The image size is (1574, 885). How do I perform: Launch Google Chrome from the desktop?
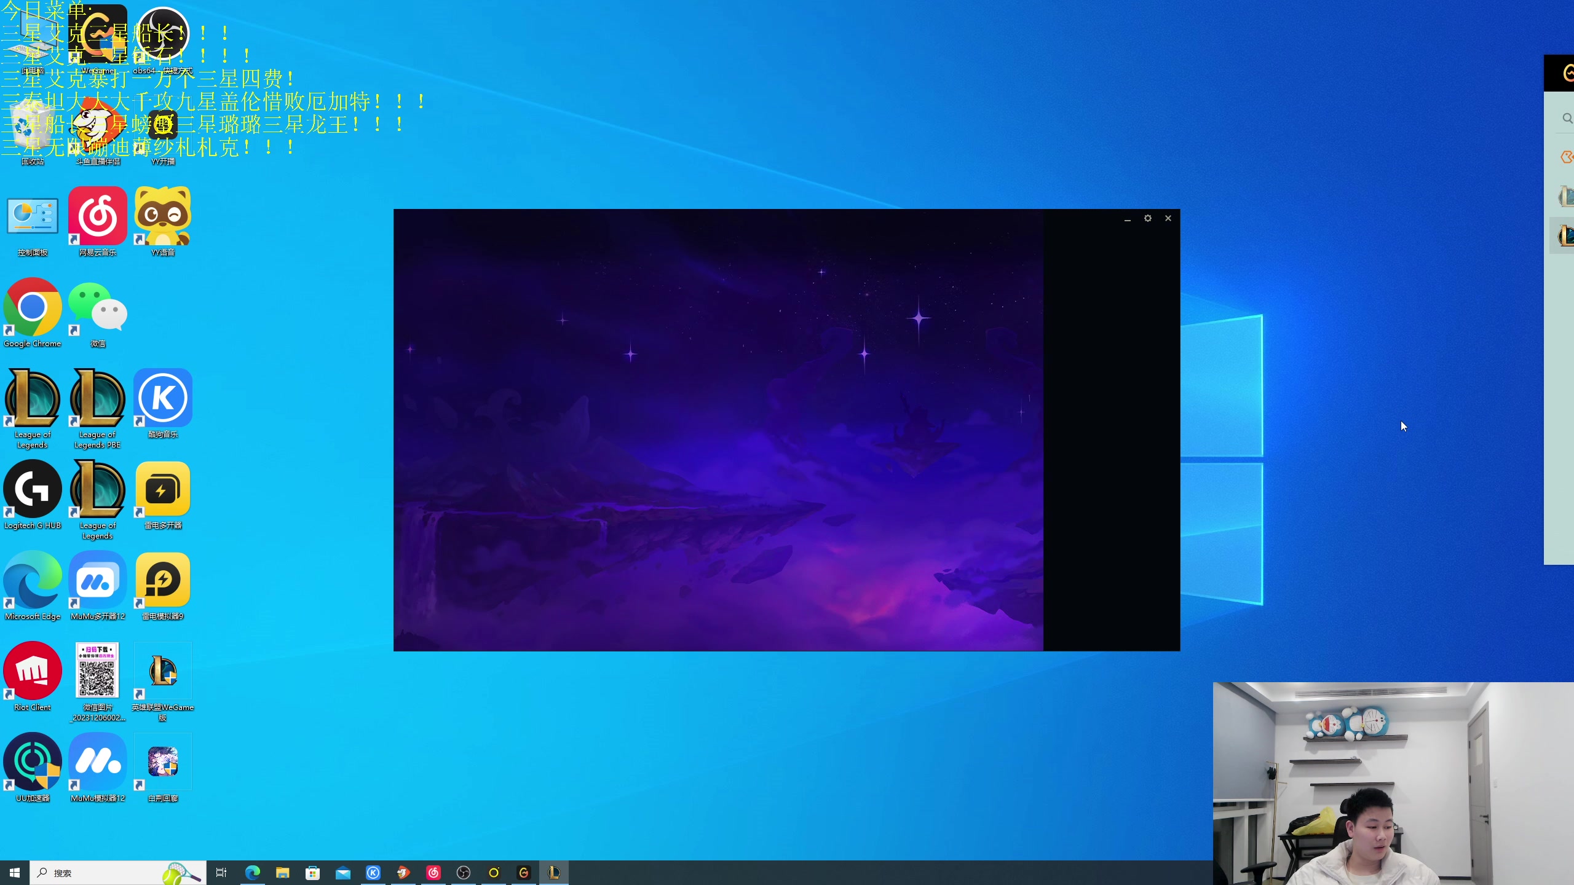point(33,313)
